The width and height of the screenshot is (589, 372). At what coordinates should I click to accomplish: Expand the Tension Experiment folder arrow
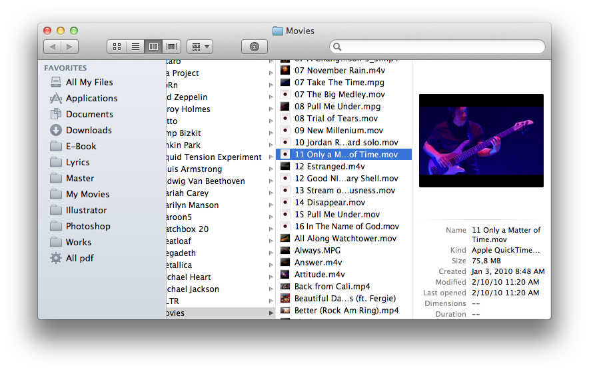271,157
